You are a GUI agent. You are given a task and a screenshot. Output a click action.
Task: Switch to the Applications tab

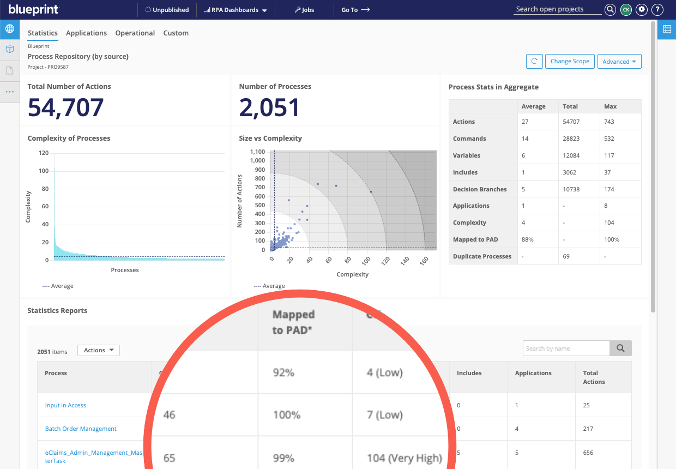coord(86,33)
